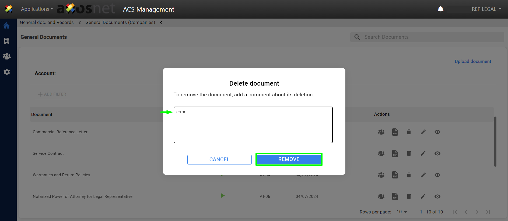Screen dimensions: 508x221
Task: Open the Users group icon in sidebar
Action: (7, 56)
